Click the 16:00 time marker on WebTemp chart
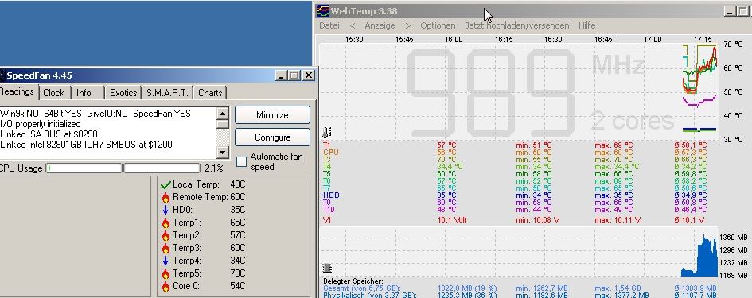Viewport: 752px width, 298px height. point(454,39)
